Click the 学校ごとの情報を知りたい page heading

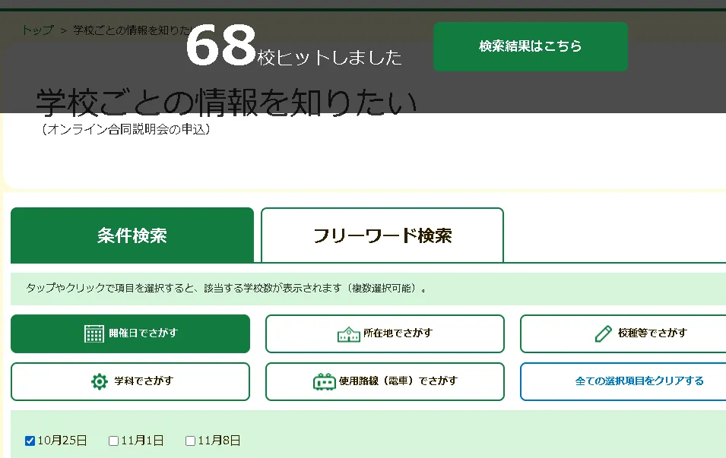227,103
